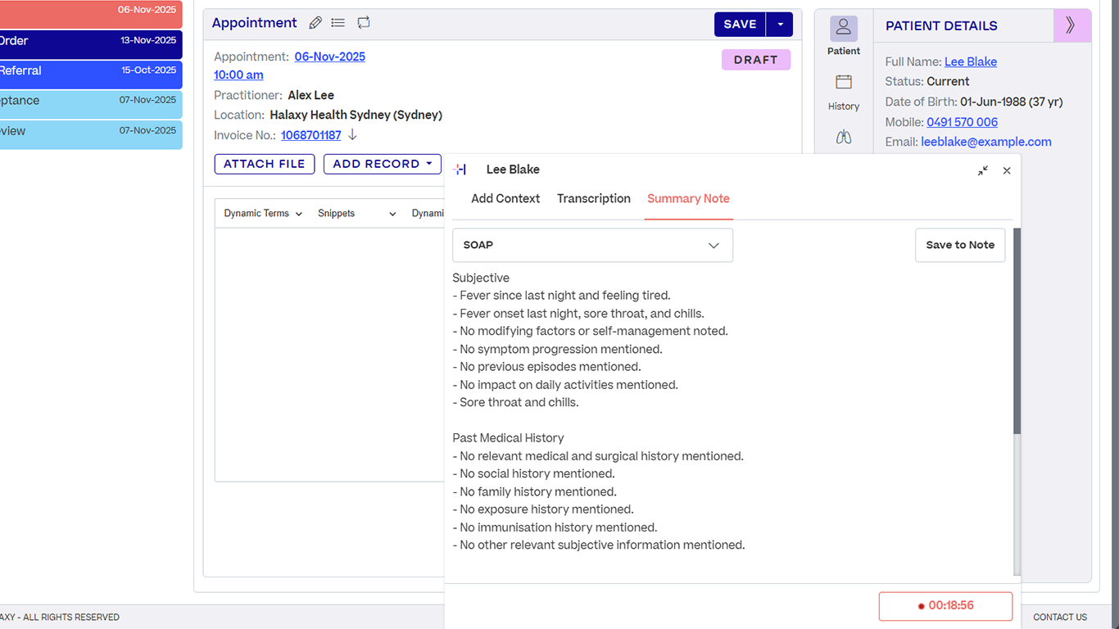Switch to the Add Context tab
Image resolution: width=1119 pixels, height=629 pixels.
pyautogui.click(x=505, y=198)
